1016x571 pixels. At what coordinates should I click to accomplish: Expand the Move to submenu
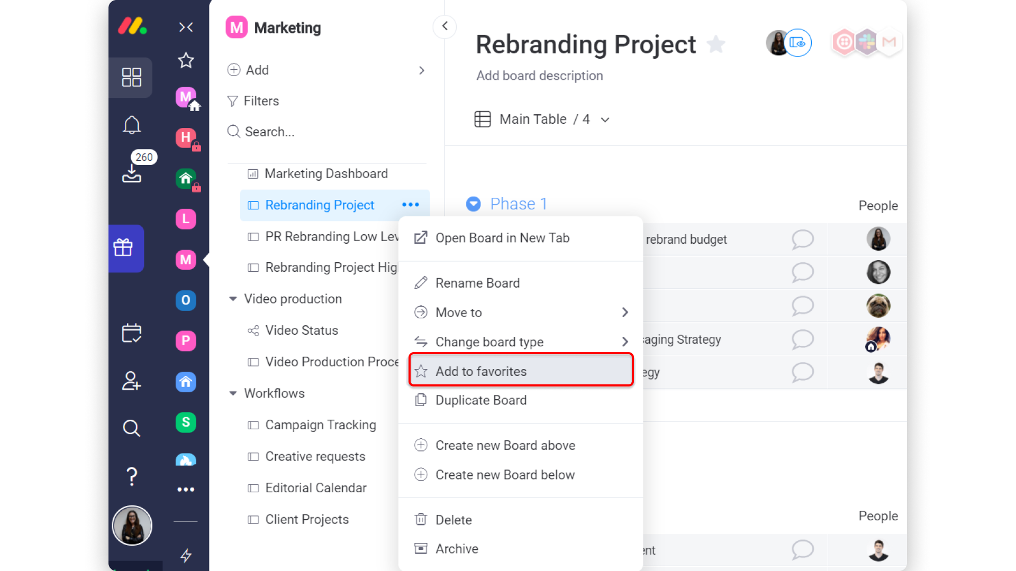click(521, 312)
